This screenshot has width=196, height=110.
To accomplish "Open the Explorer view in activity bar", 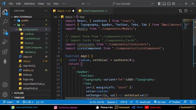I will point(5,12).
